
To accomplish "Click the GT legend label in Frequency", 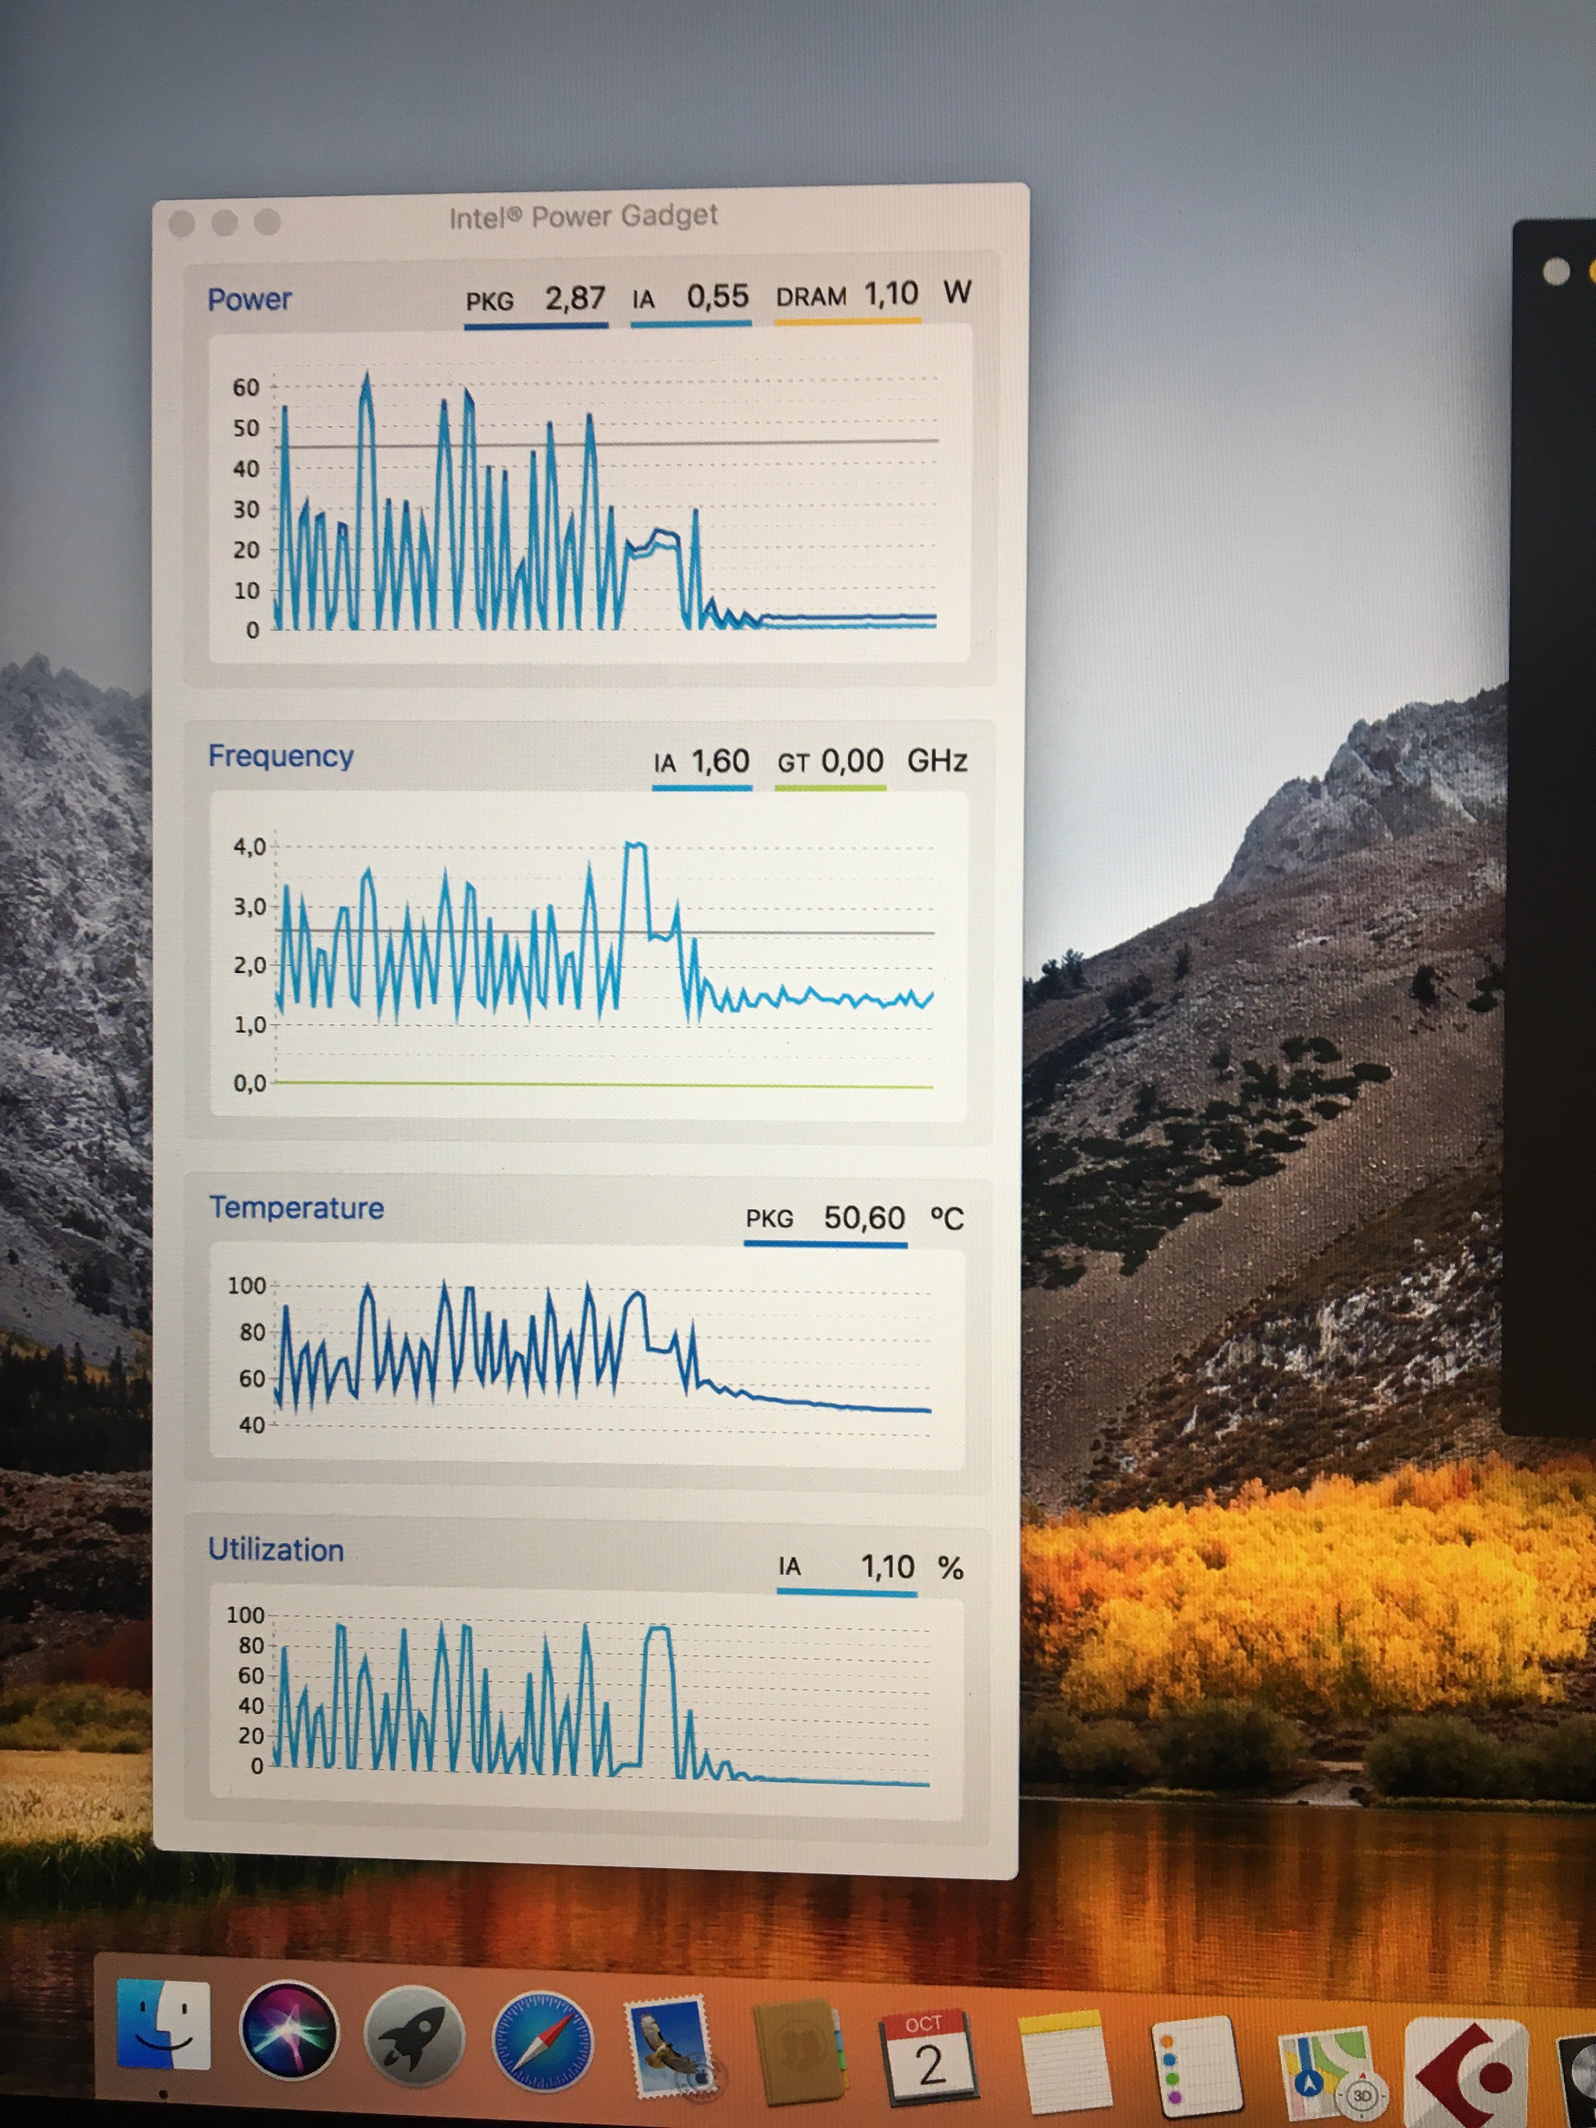I will click(x=793, y=764).
